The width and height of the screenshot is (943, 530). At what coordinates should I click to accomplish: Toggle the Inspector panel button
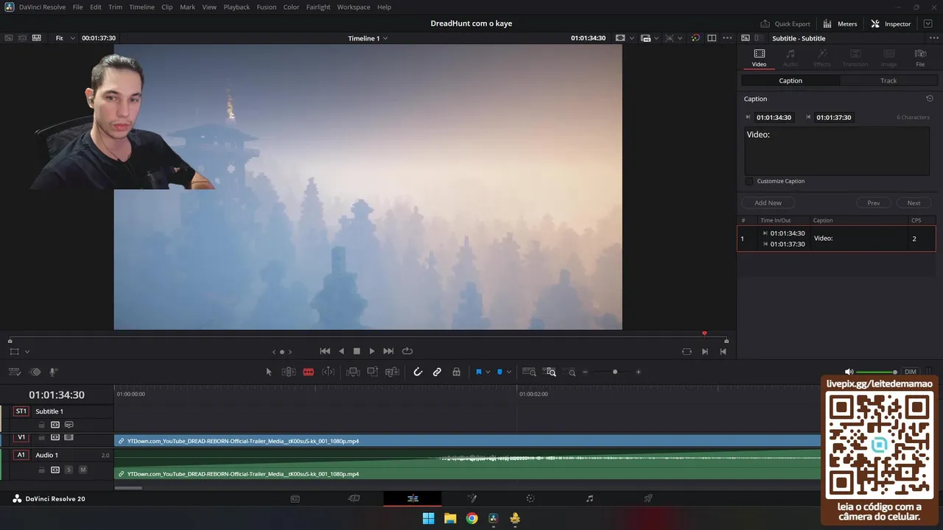[891, 24]
